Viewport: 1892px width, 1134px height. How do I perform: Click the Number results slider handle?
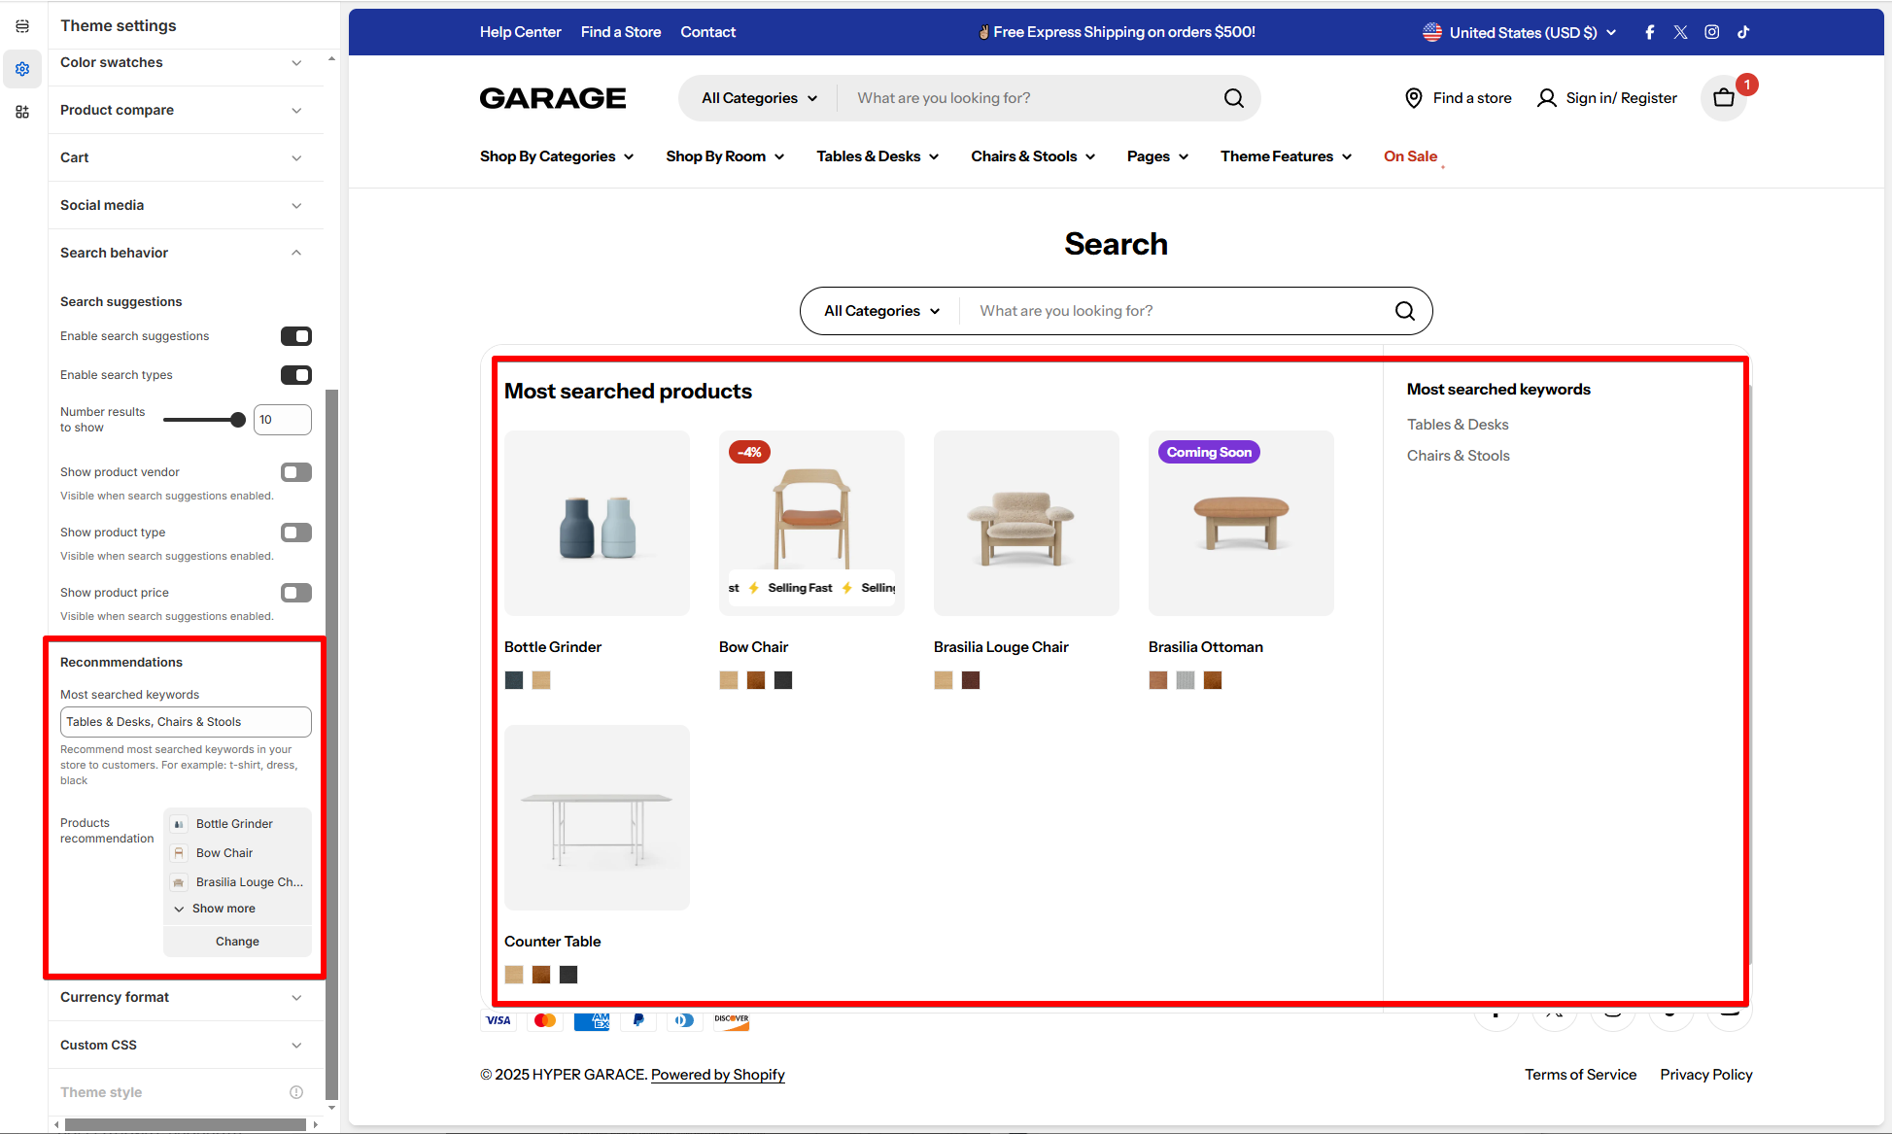point(238,420)
